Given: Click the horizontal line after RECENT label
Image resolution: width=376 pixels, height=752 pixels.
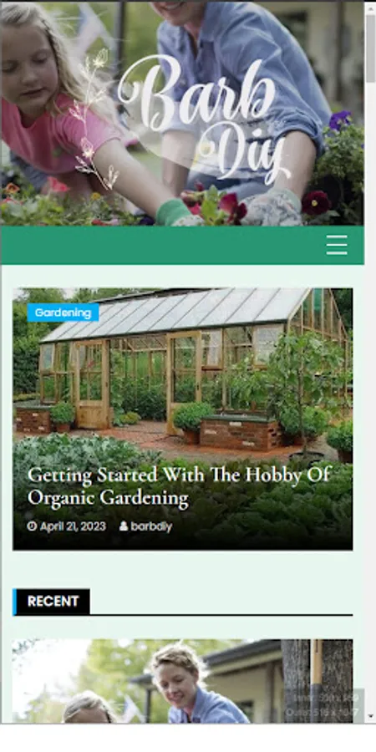Looking at the screenshot, I should (x=221, y=614).
